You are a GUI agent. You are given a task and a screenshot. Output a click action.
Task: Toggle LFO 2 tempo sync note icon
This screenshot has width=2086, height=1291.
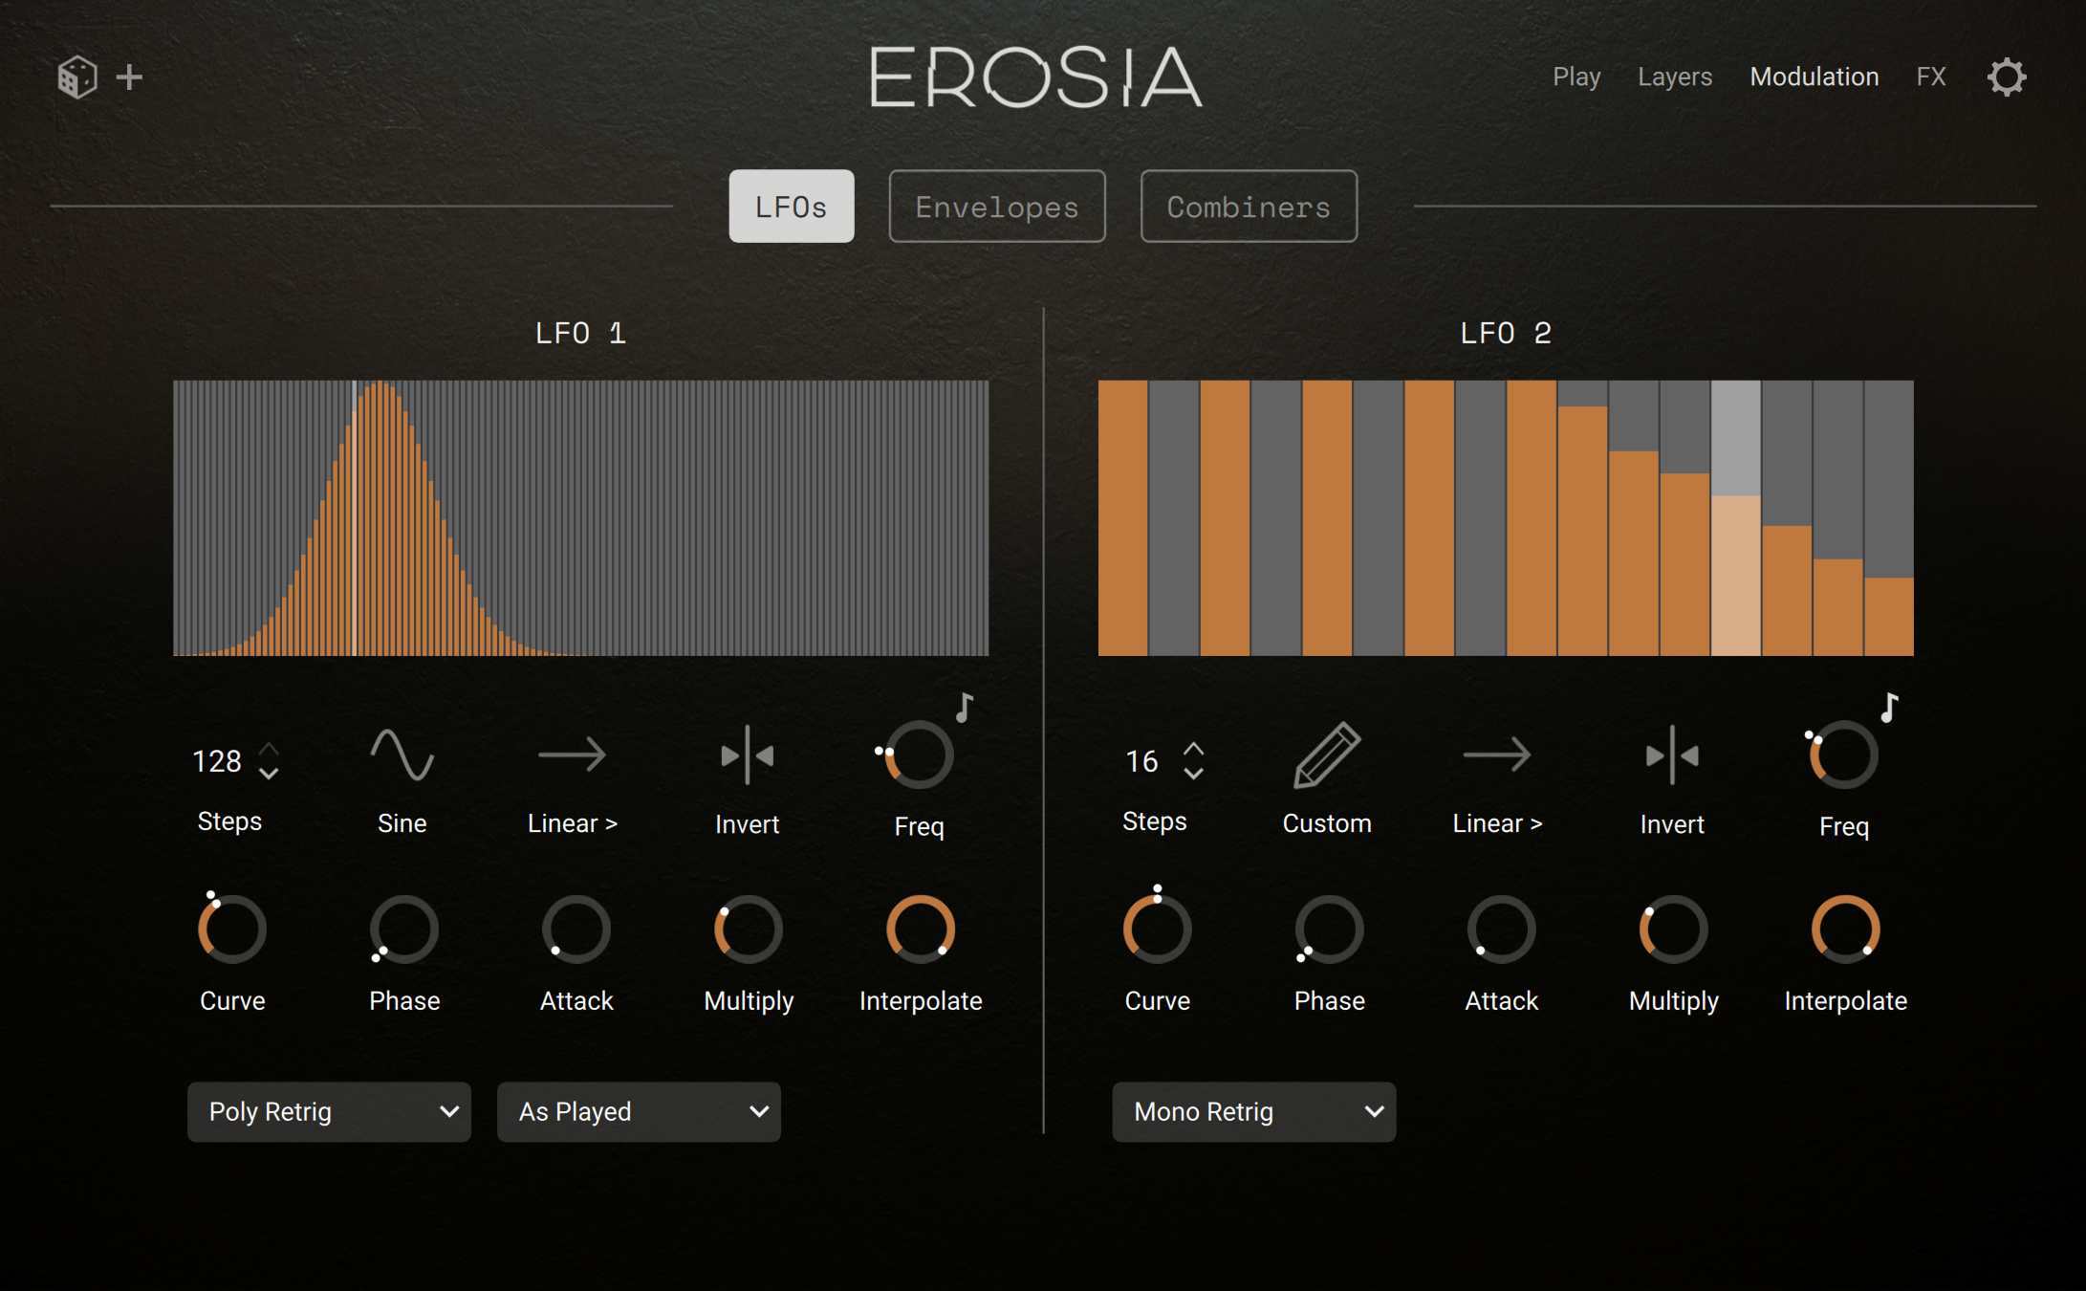(1889, 708)
